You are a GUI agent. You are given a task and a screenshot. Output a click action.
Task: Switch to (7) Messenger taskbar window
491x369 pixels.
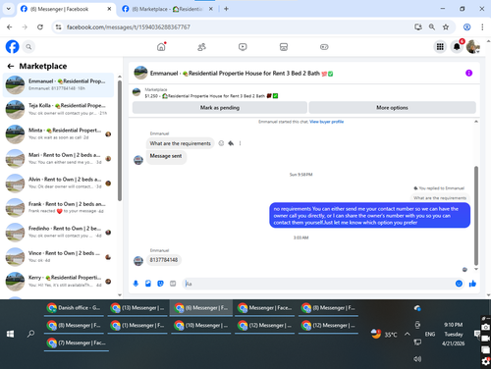[x=77, y=343]
